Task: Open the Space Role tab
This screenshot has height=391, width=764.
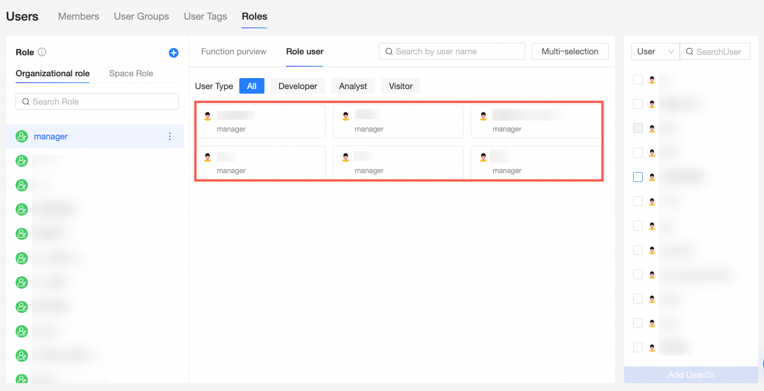Action: click(131, 74)
